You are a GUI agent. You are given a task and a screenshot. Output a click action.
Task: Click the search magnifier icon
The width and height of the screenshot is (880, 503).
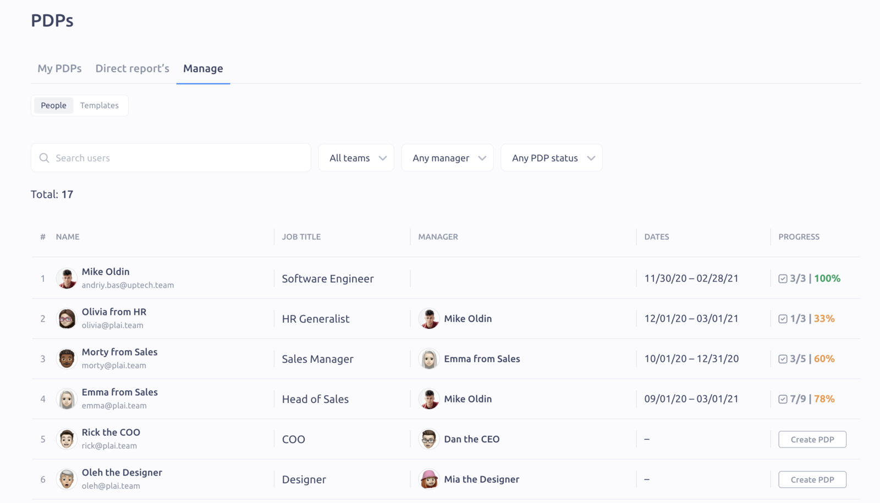(x=44, y=158)
